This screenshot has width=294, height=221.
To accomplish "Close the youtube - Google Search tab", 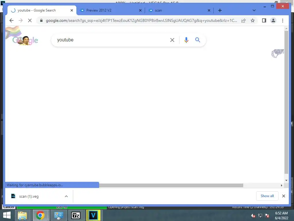I will tap(71, 10).
